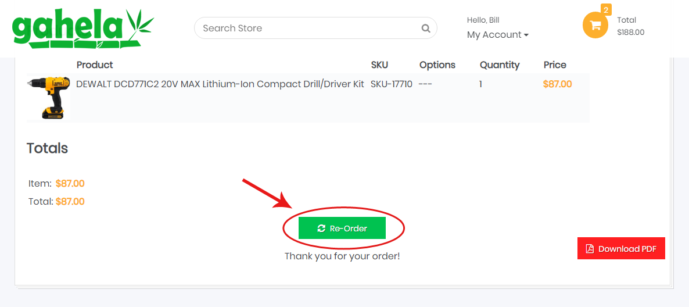Viewport: 689px width, 307px height.
Task: Click the Price column header
Action: pyautogui.click(x=555, y=65)
